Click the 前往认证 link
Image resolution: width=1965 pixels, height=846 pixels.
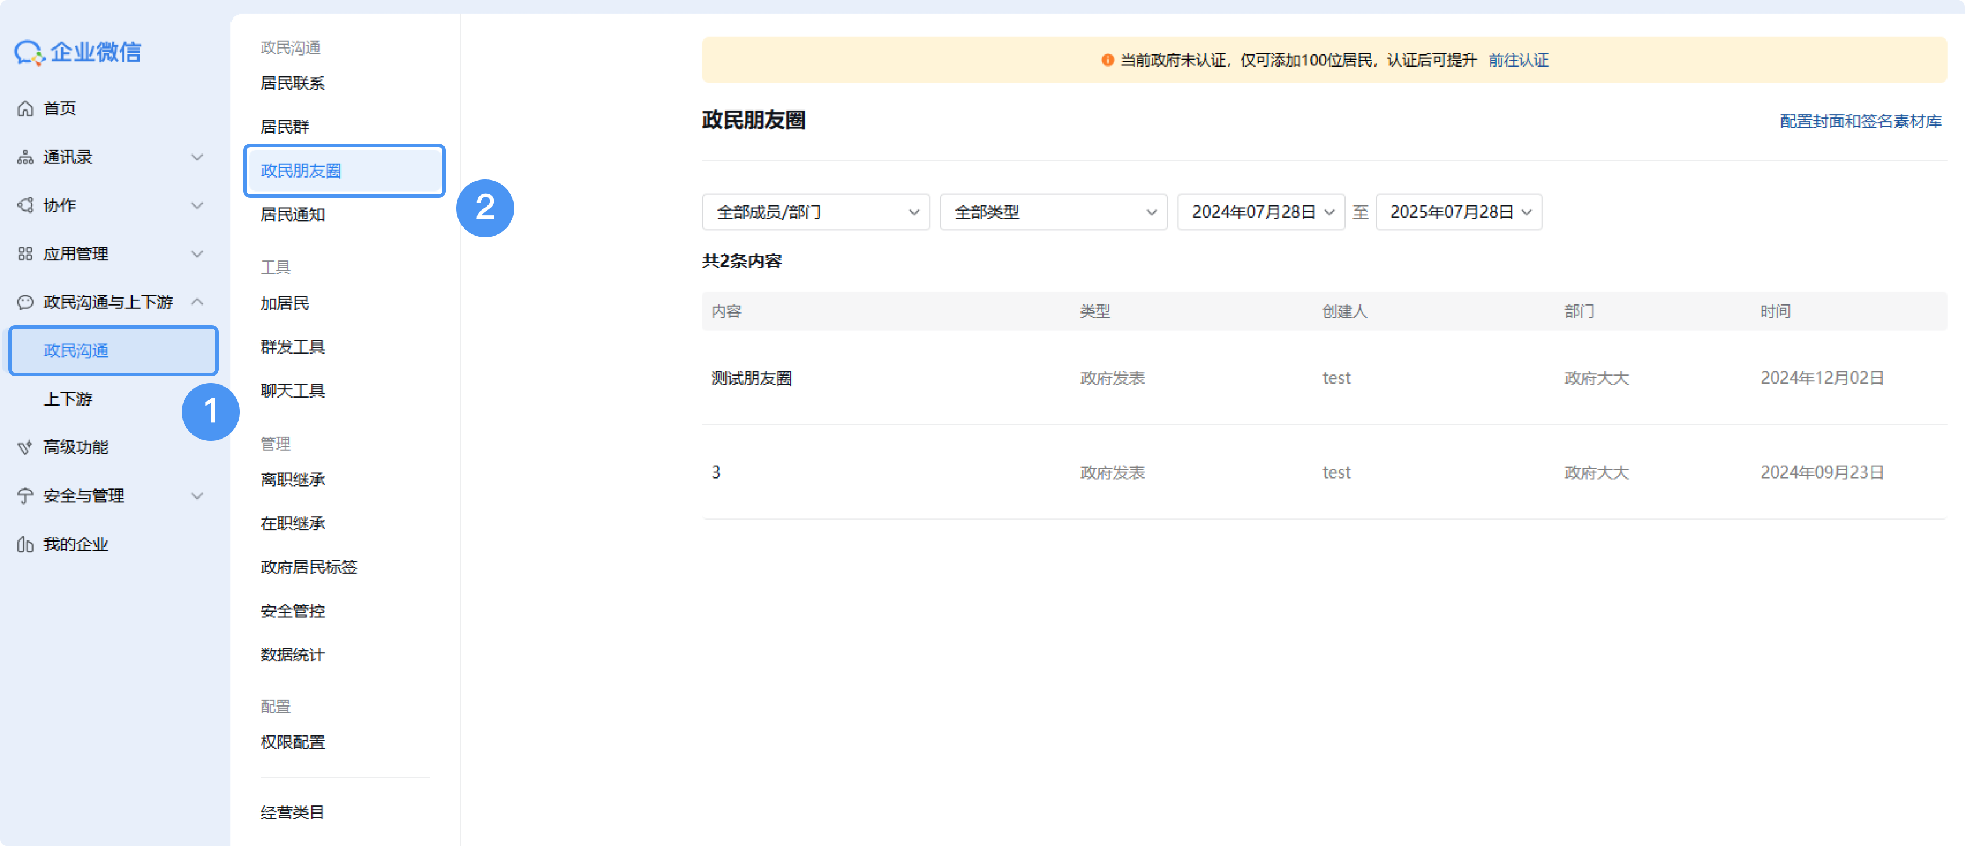click(x=1518, y=60)
